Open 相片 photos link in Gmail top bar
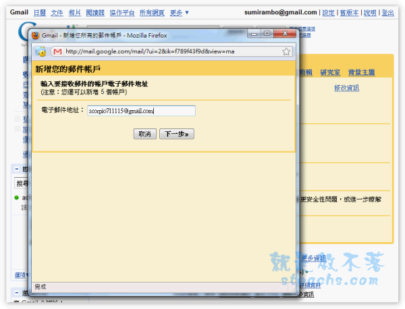405x309 pixels. [75, 12]
